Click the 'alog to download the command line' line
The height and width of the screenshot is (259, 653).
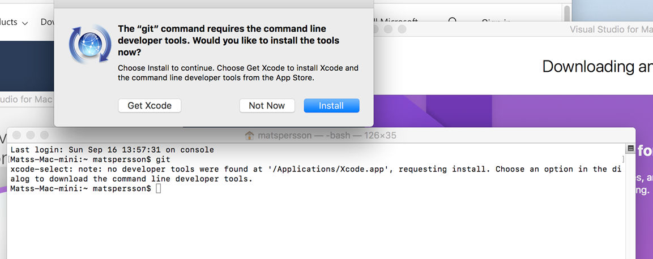[x=131, y=179]
